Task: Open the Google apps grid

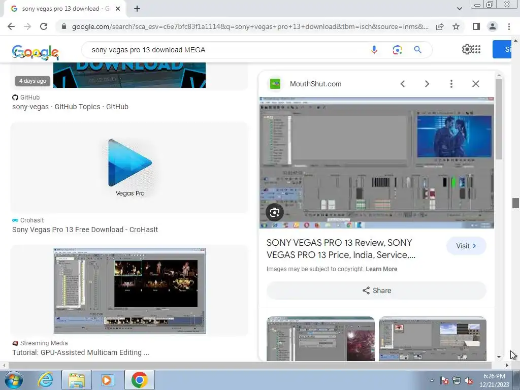Action: 476,49
